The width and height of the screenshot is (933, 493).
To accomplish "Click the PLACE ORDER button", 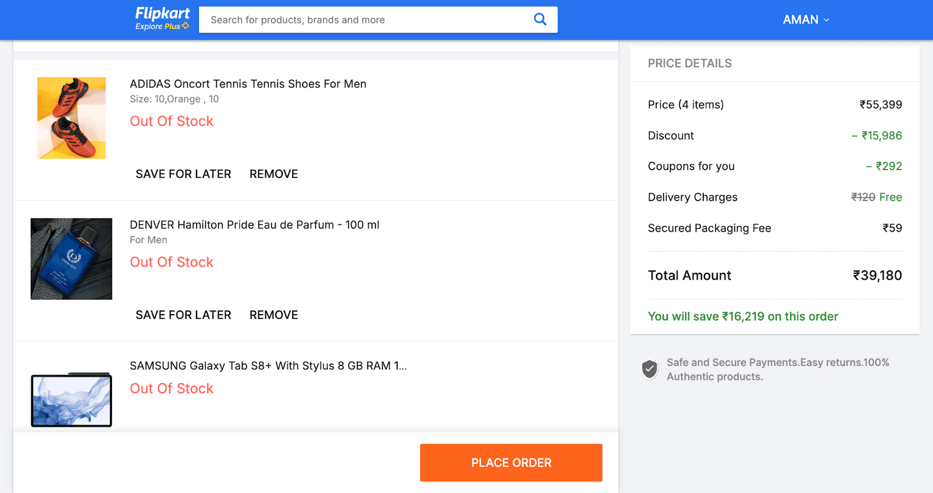I will pyautogui.click(x=511, y=462).
